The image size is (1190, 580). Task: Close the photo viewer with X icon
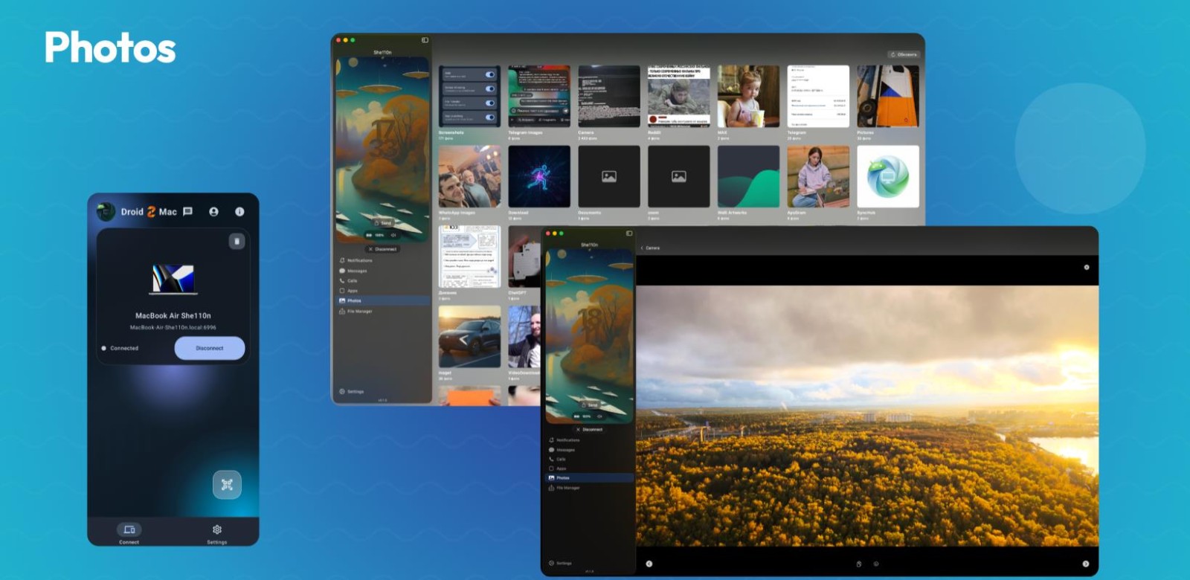coord(1086,267)
